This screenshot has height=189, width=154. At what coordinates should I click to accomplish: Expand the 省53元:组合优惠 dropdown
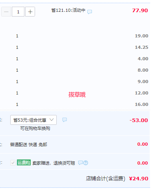(x=33, y=120)
